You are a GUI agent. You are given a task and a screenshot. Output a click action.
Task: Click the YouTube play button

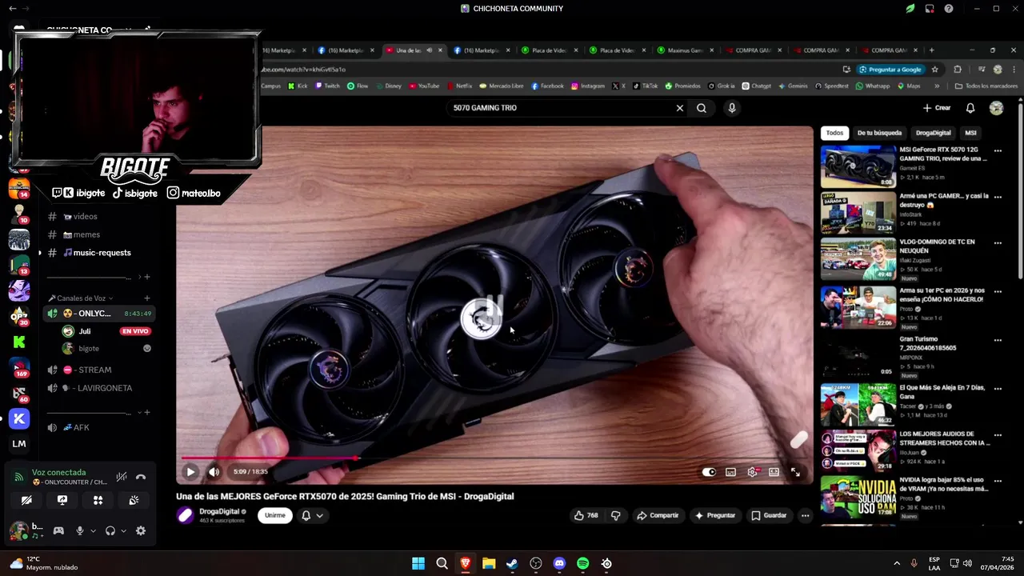(x=190, y=472)
